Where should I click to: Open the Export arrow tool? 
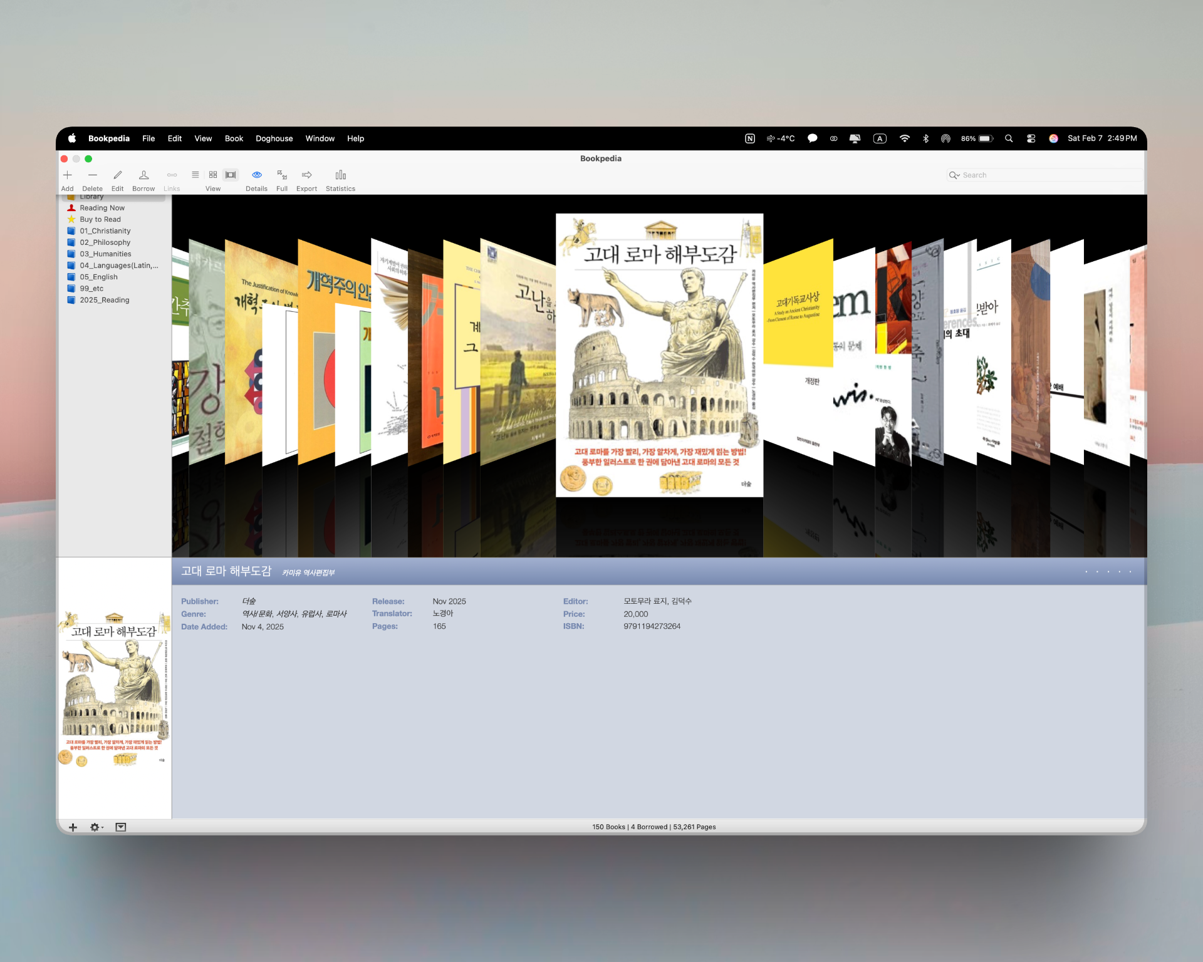[306, 175]
